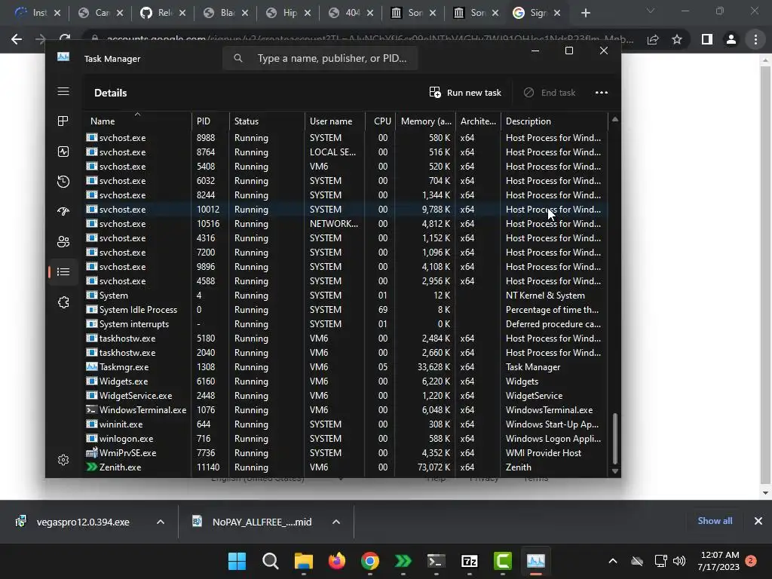Open the Performance page in sidebar
The height and width of the screenshot is (579, 772).
(63, 152)
